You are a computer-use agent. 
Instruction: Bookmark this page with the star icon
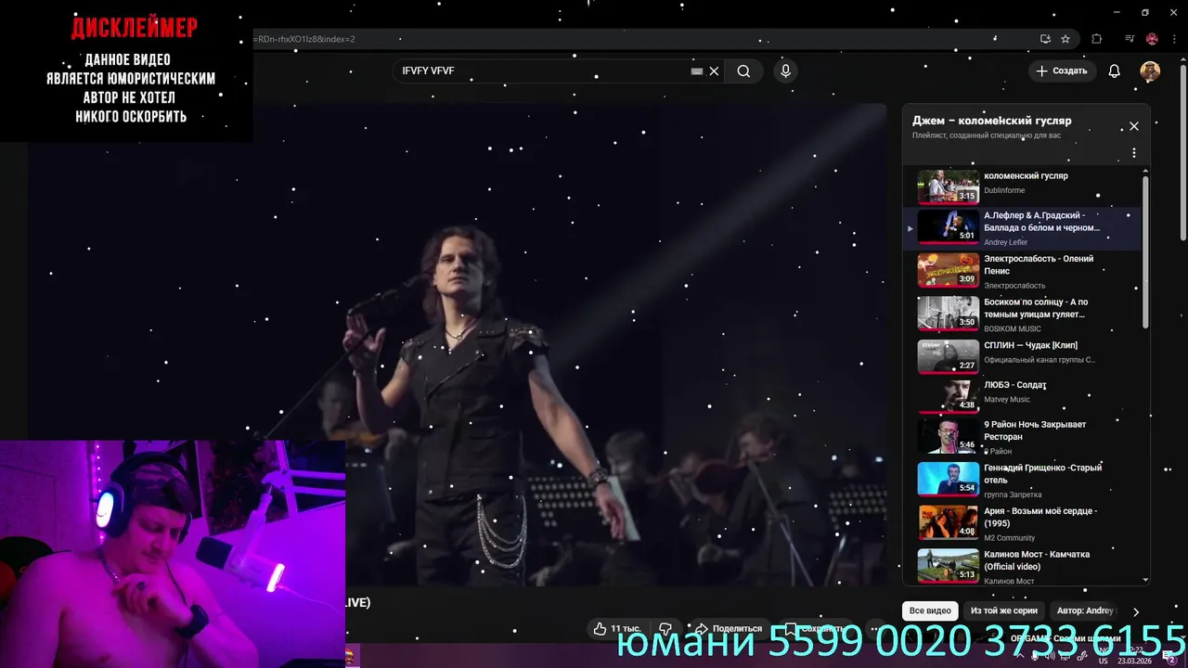click(x=1065, y=39)
